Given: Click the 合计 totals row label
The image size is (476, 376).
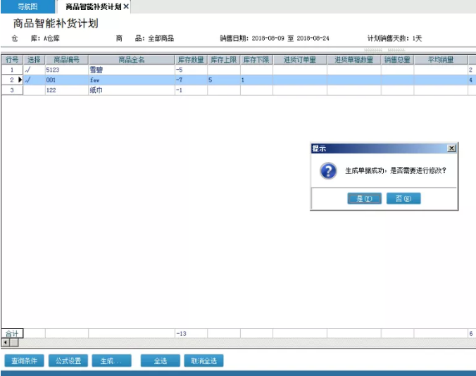Looking at the screenshot, I should pyautogui.click(x=12, y=334).
